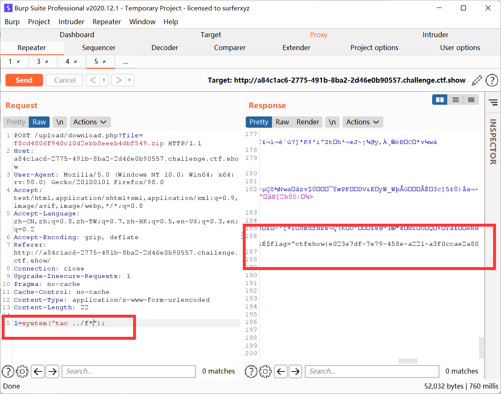Click the 'Connection: close' header line

click(49, 268)
